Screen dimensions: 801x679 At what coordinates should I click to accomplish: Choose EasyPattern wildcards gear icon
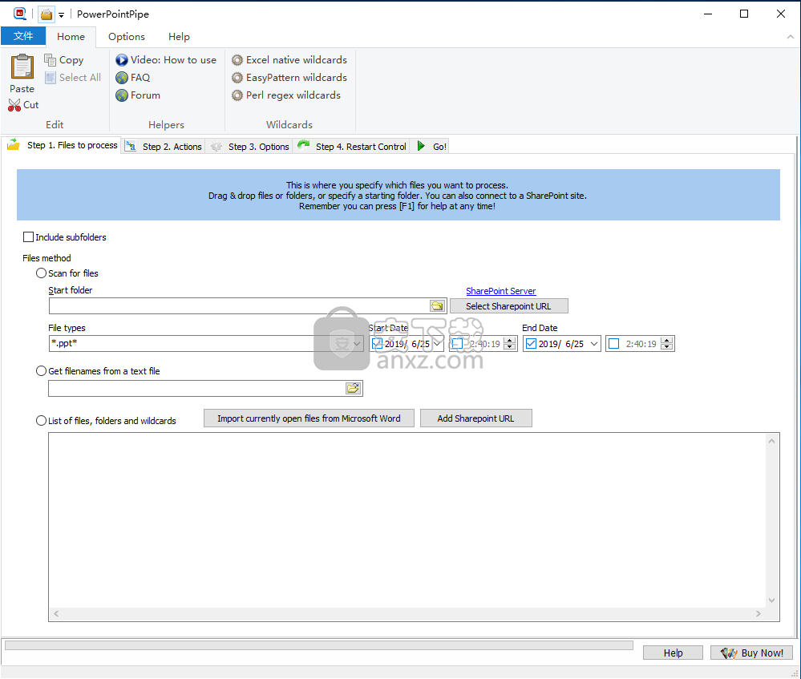click(x=237, y=78)
